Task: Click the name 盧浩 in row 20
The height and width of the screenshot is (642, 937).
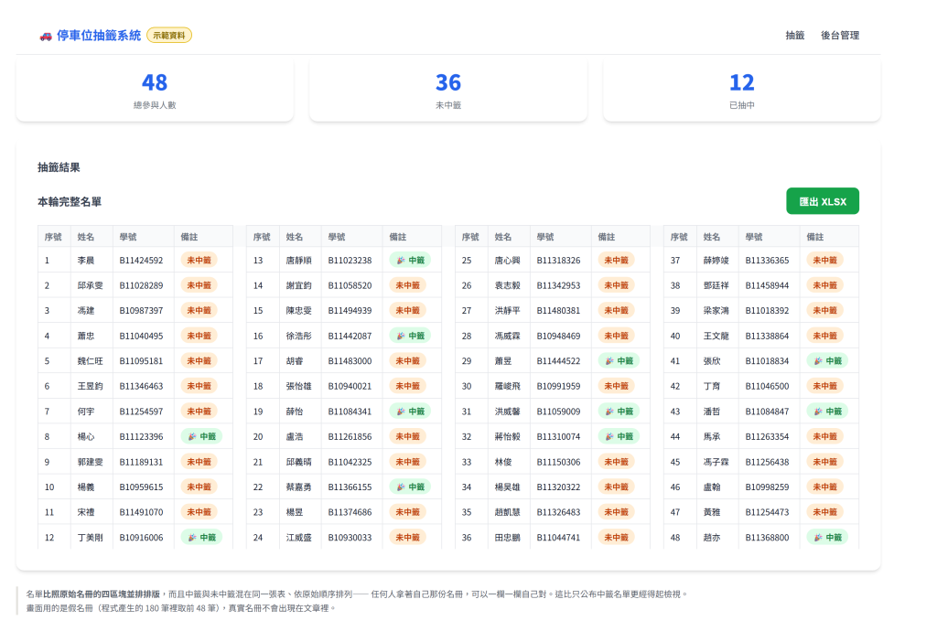Action: tap(294, 436)
